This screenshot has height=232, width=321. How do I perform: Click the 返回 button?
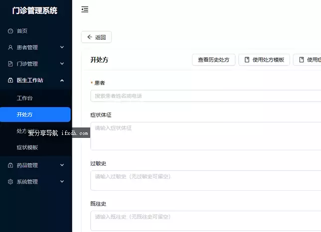pyautogui.click(x=96, y=37)
